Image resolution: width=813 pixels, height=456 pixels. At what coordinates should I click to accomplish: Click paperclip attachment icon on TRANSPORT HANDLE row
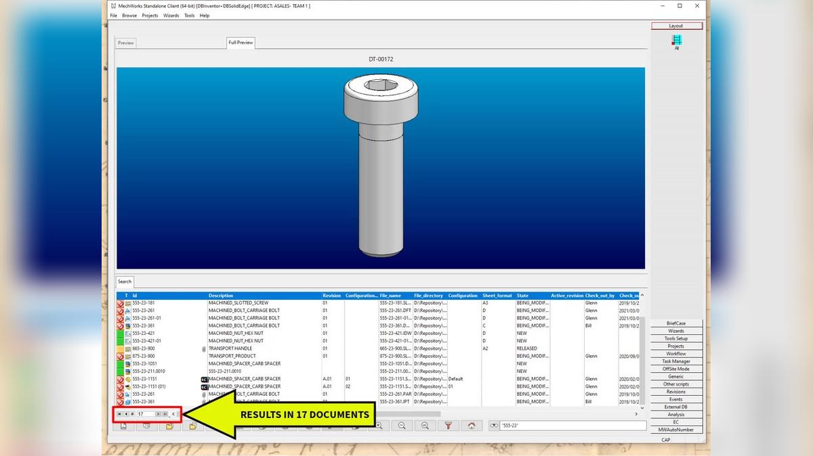[x=204, y=348]
